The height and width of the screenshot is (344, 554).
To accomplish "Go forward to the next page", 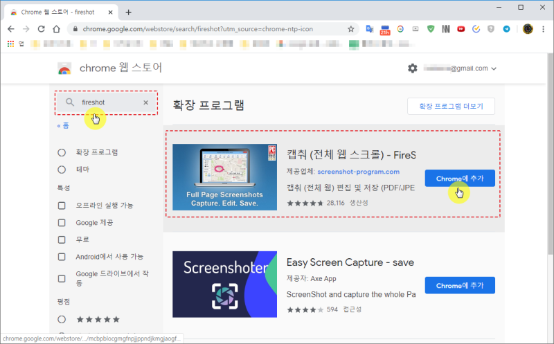I will point(26,29).
